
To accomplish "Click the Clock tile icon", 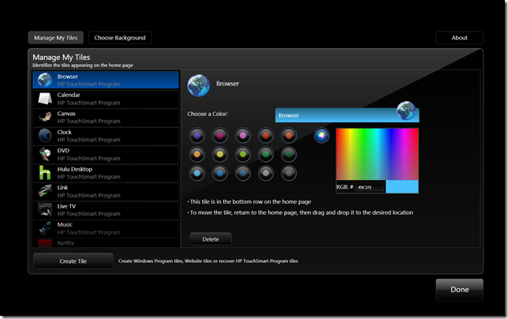I will click(x=45, y=136).
